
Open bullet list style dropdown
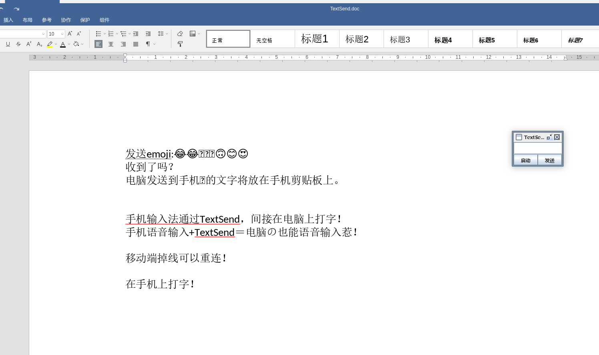[105, 34]
